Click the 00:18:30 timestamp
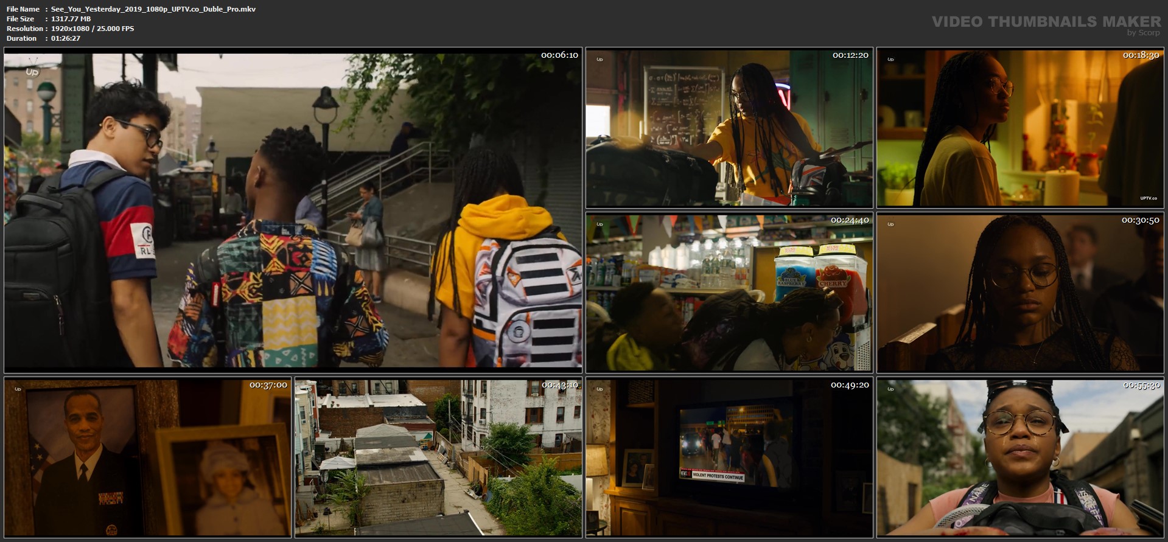The image size is (1168, 542). (1141, 55)
